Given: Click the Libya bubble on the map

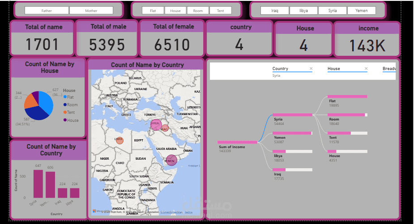Looking at the screenshot, I should (120, 140).
